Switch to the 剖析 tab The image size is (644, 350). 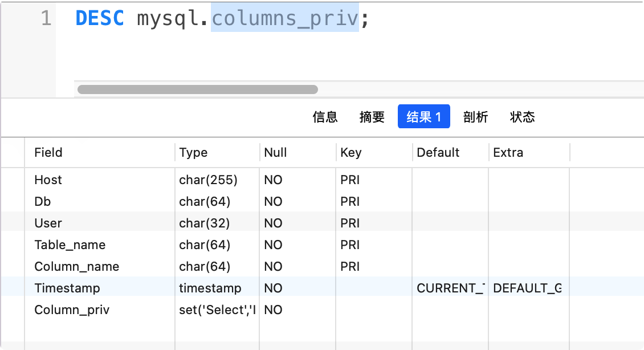475,116
